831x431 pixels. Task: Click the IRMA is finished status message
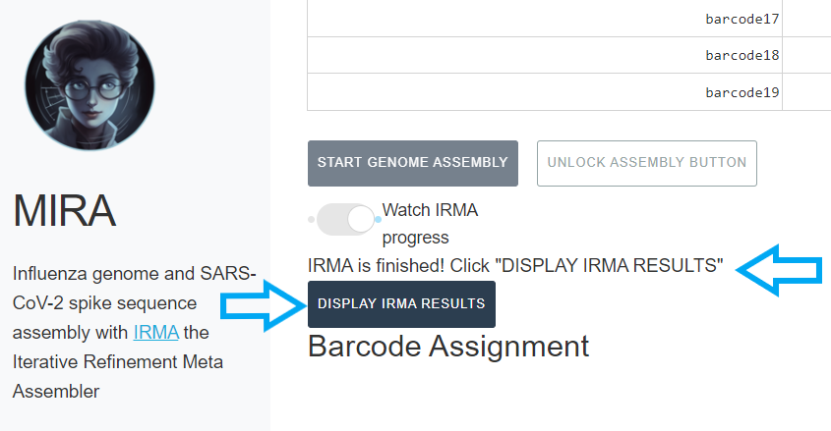[x=515, y=266]
